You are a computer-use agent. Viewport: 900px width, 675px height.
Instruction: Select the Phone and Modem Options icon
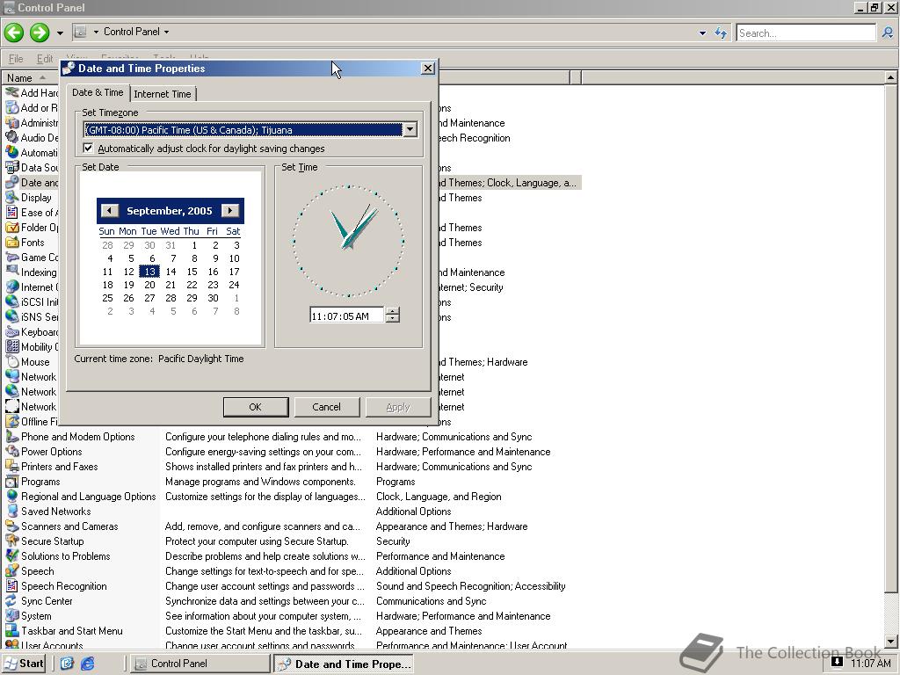tap(12, 437)
